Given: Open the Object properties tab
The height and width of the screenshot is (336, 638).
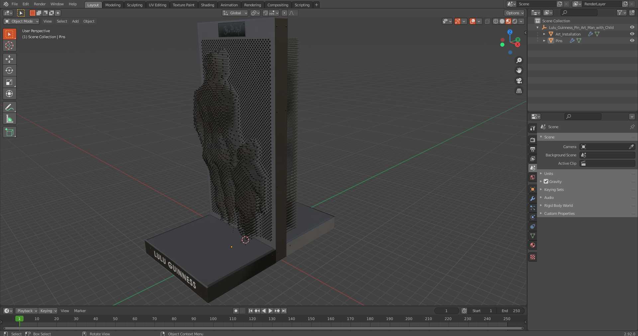Looking at the screenshot, I should coord(533,189).
